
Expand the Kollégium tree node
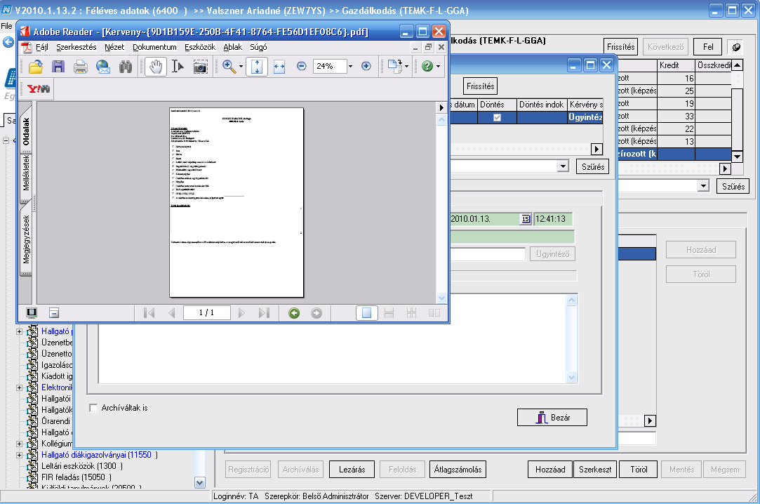[x=20, y=444]
